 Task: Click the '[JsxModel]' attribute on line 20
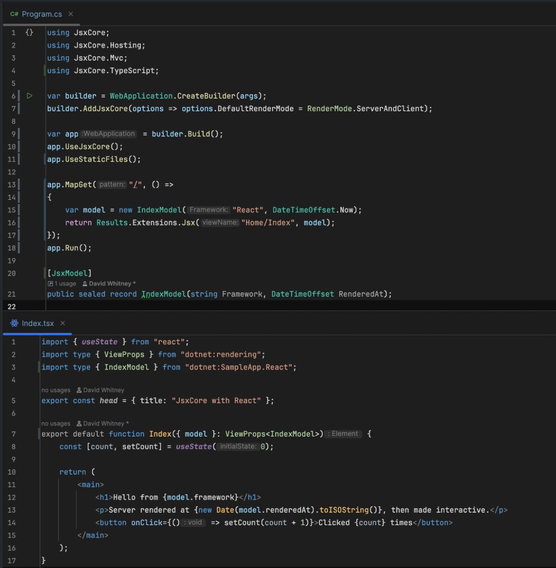coord(69,273)
